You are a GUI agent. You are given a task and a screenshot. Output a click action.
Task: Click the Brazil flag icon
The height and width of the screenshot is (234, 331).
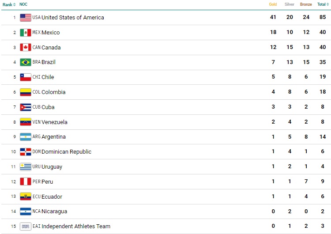[x=26, y=62]
